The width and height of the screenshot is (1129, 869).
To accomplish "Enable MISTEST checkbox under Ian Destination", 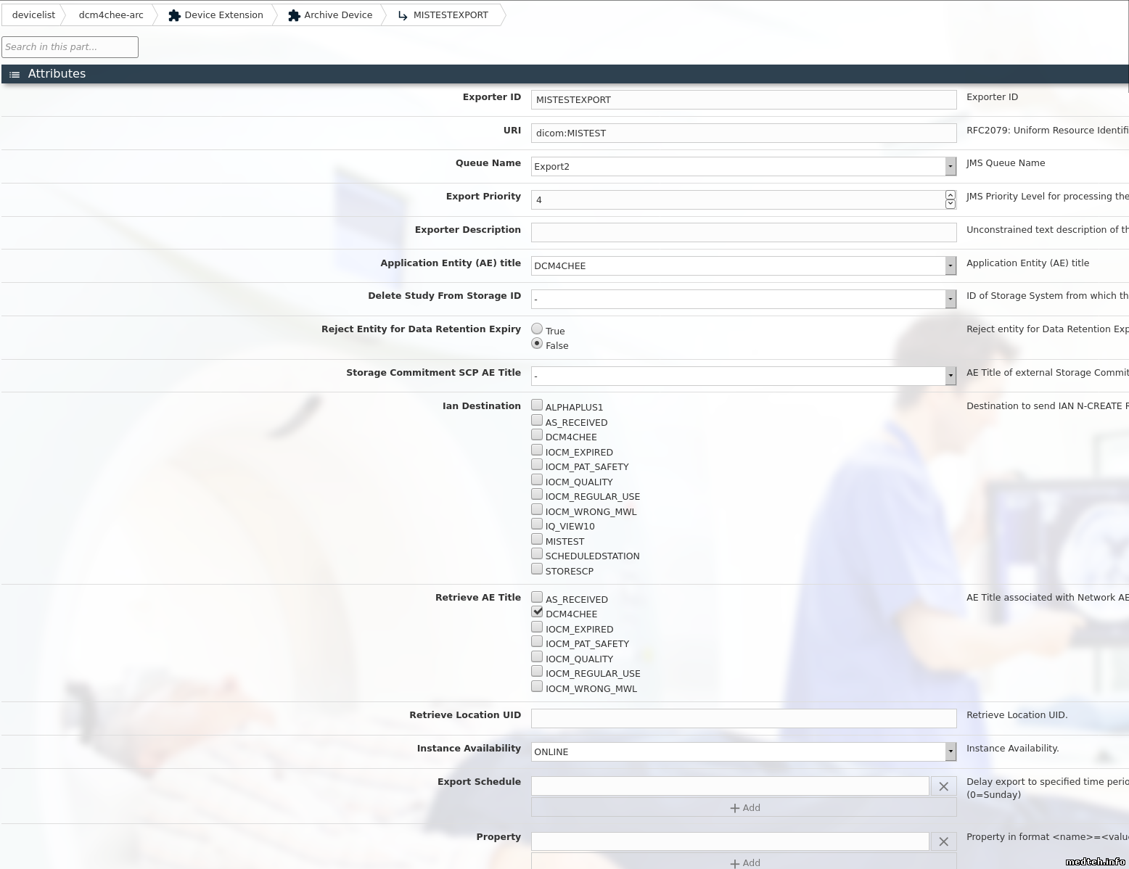I will (537, 540).
